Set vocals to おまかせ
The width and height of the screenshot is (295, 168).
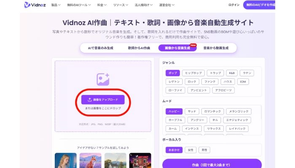pyautogui.click(x=174, y=150)
